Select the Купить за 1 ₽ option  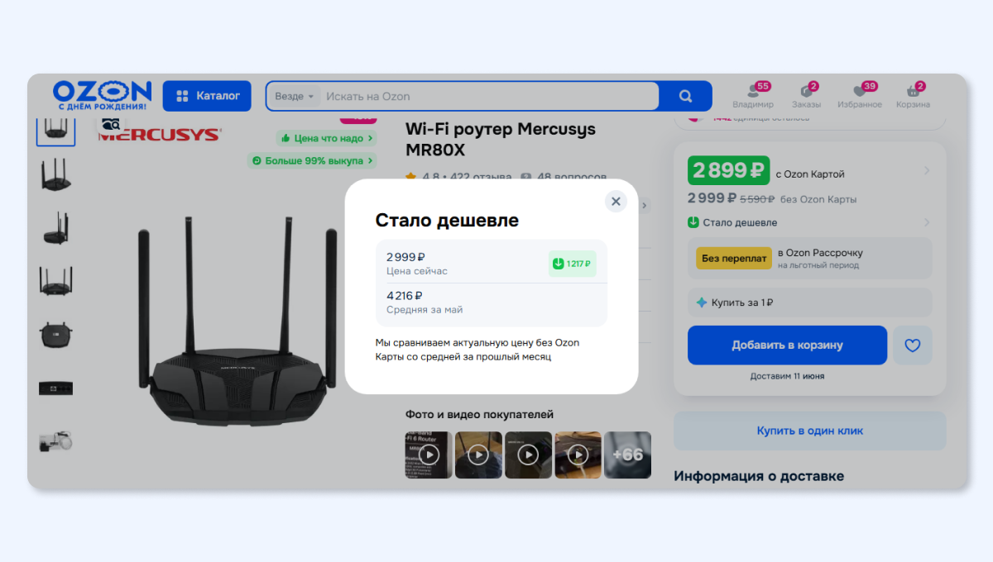809,302
